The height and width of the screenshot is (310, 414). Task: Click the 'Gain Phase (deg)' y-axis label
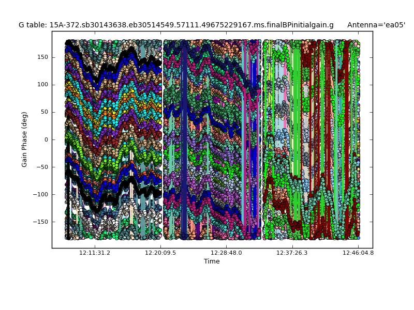tap(24, 139)
